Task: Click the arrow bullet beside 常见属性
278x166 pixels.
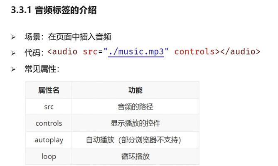Action: 13,69
